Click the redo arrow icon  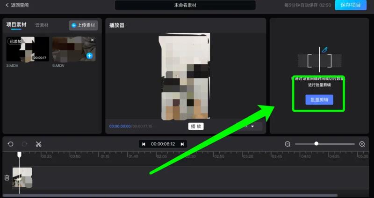(x=24, y=144)
